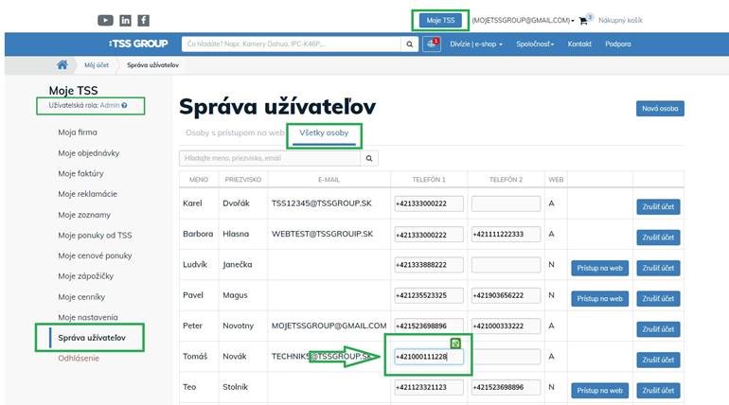Expand the Spoločnosť dropdown menu
Viewport: 729px width, 405px height.
(536, 44)
